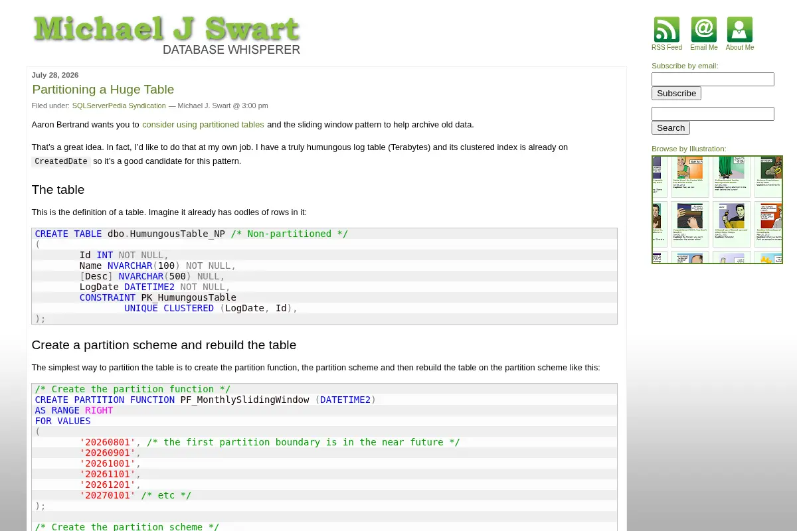Click 'Create a partition scheme and rebuild the table' heading
The width and height of the screenshot is (797, 531).
tap(164, 345)
